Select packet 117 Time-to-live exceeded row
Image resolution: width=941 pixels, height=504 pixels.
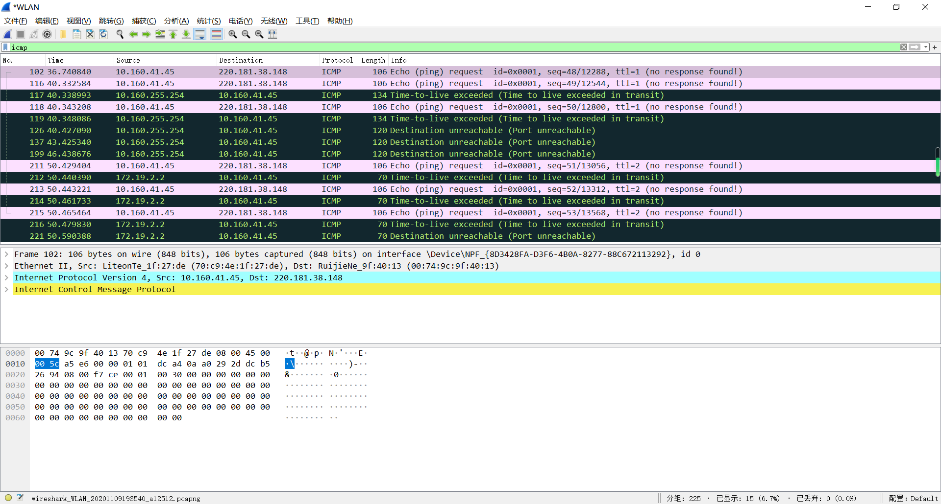(x=470, y=95)
